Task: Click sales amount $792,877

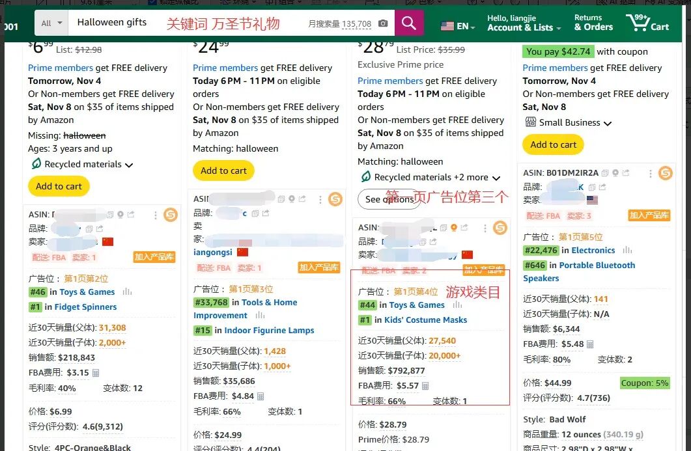Action: point(406,371)
